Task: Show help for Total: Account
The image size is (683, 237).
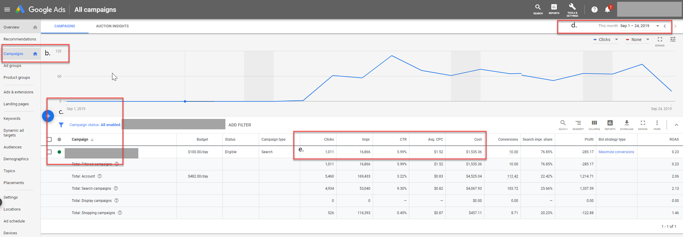Action: click(100, 176)
